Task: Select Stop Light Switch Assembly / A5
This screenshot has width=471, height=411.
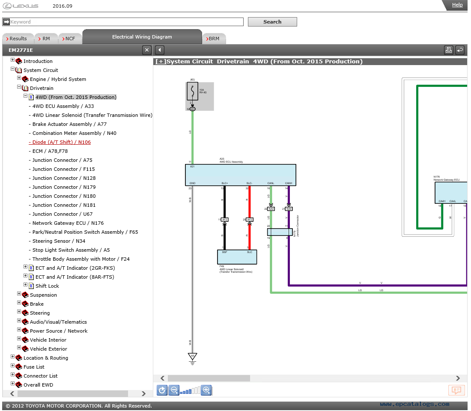Action: pos(71,250)
